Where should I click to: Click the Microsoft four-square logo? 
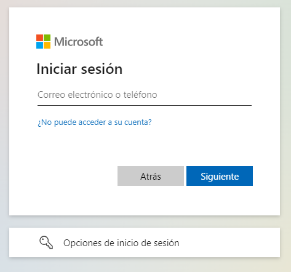tap(43, 41)
